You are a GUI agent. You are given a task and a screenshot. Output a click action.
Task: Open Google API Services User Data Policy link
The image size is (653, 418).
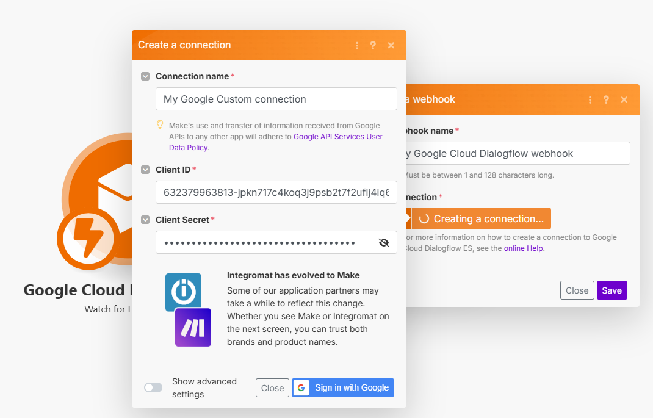[276, 142]
